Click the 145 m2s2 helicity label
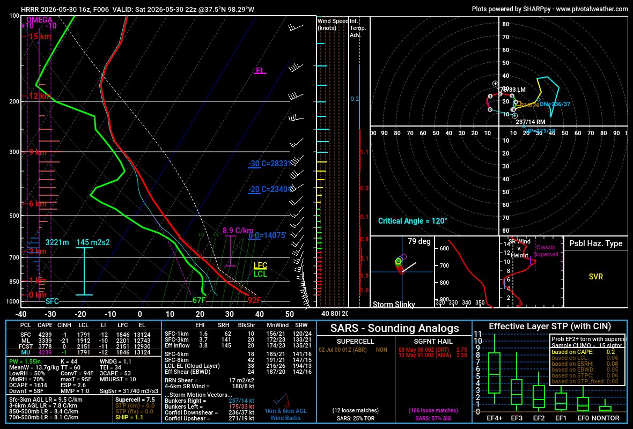This screenshot has width=633, height=429. (x=93, y=242)
